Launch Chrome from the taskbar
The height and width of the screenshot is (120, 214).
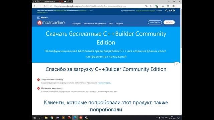(x=52, y=118)
